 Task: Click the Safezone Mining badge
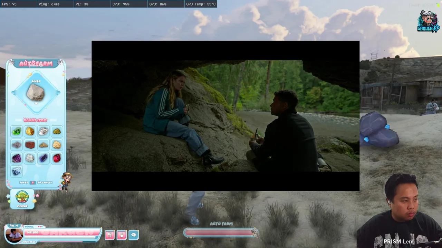click(x=22, y=199)
